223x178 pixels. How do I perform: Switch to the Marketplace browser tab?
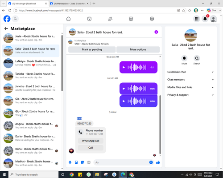pyautogui.click(x=70, y=4)
